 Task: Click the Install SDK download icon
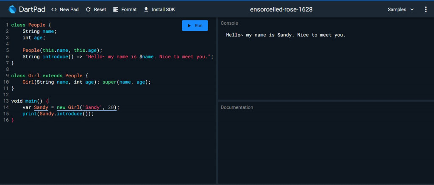pos(146,9)
